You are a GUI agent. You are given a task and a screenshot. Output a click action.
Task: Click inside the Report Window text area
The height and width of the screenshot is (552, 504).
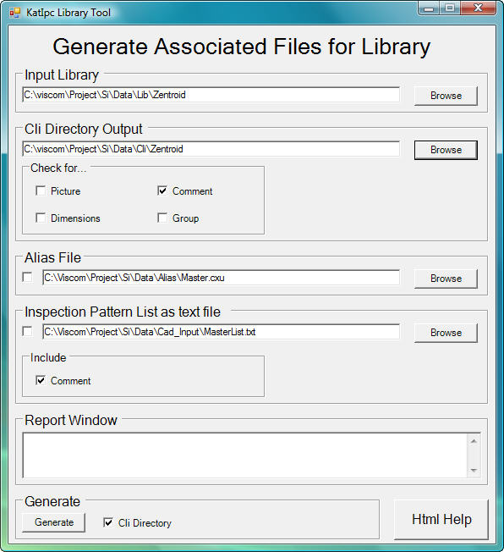(x=244, y=455)
